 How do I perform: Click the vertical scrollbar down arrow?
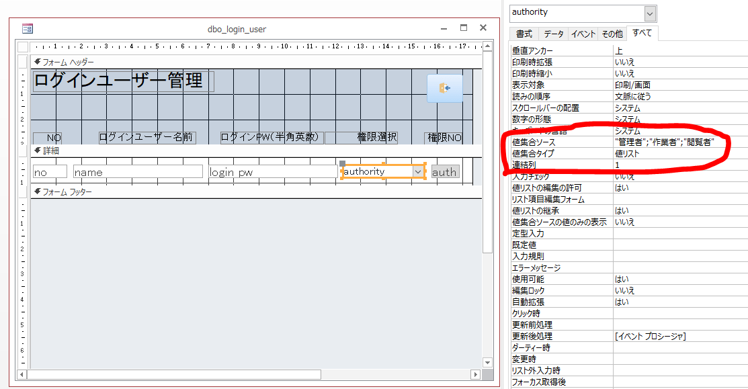point(487,363)
